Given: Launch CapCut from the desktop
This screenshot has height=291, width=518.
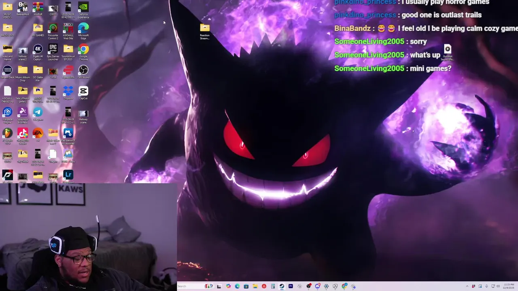Looking at the screenshot, I should point(83,93).
